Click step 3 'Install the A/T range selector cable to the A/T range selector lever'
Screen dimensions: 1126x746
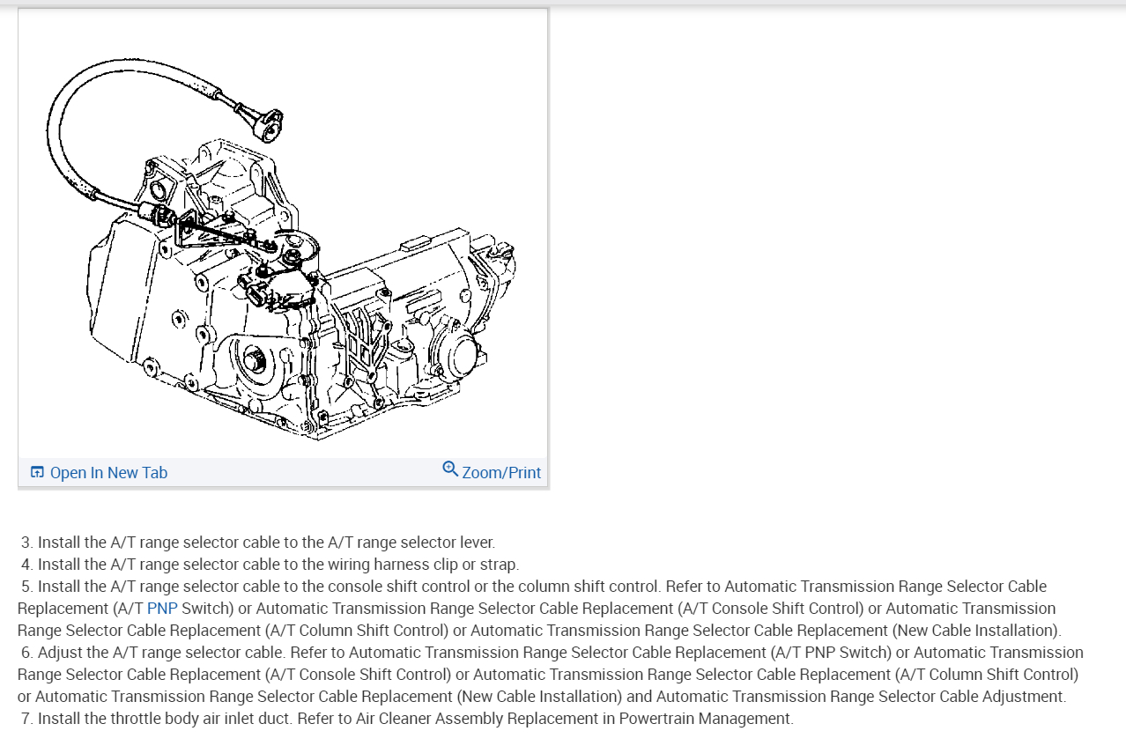(258, 543)
